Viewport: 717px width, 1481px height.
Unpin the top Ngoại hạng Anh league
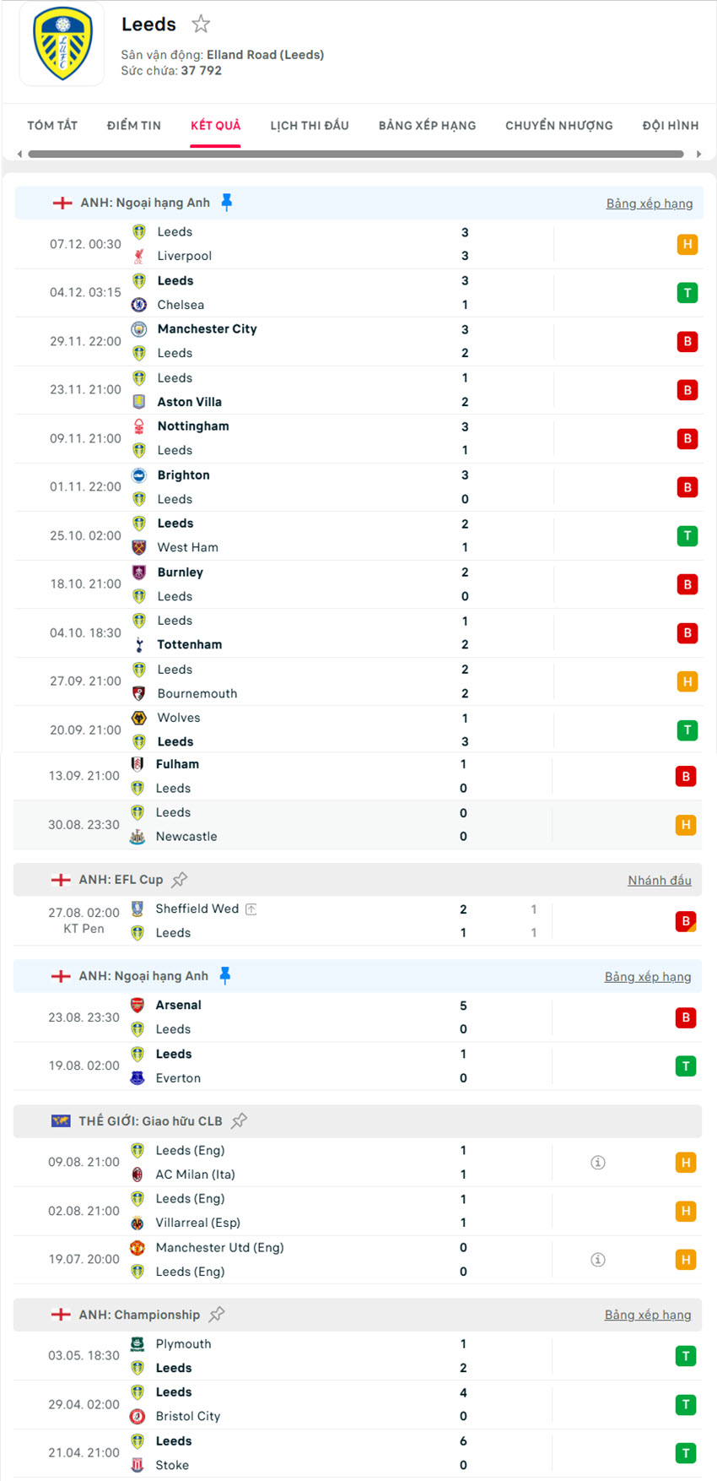pyautogui.click(x=226, y=202)
